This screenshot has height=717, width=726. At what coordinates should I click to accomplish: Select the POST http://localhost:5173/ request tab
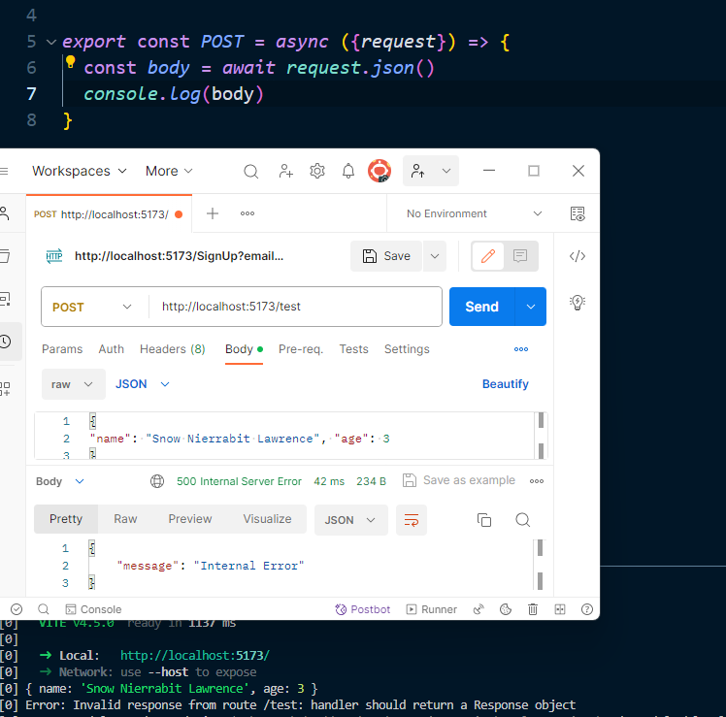pyautogui.click(x=109, y=214)
